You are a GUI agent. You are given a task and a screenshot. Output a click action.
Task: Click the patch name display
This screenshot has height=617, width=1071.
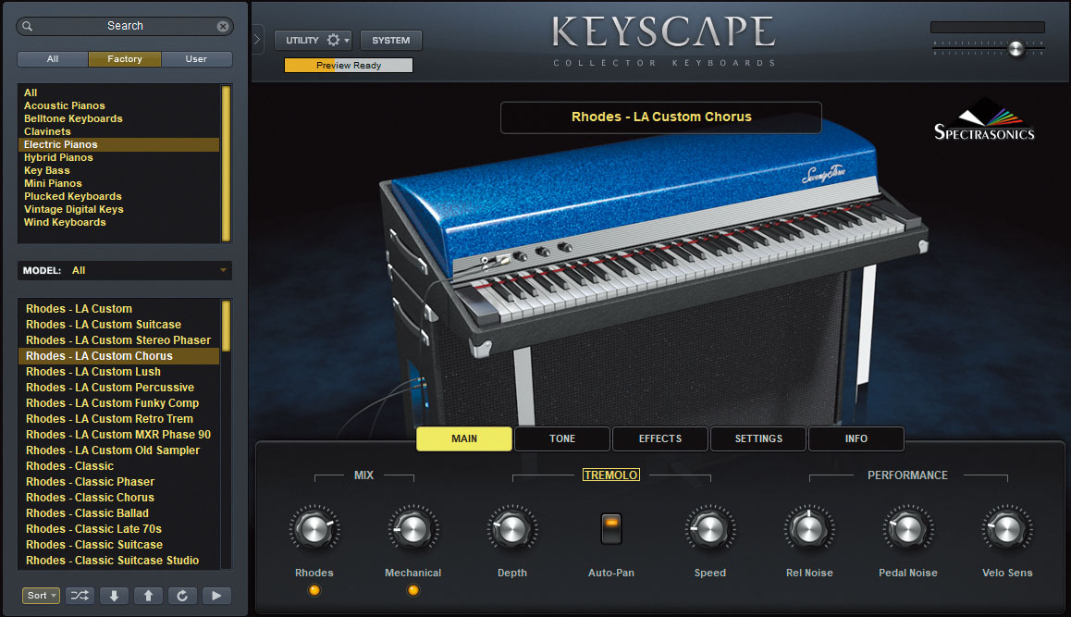click(x=661, y=117)
